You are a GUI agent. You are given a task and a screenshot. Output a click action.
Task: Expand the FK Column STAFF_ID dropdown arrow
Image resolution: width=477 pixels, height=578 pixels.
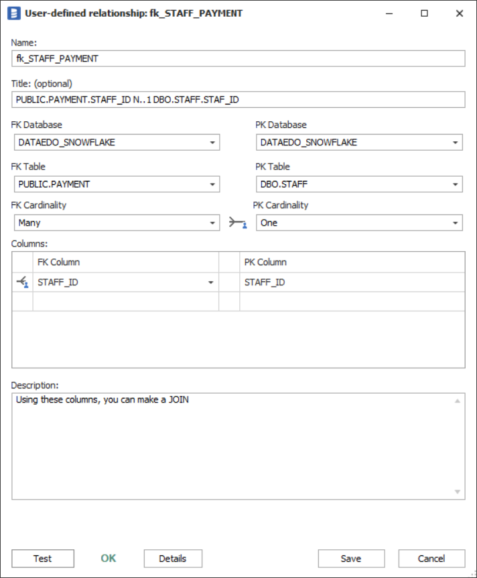211,283
